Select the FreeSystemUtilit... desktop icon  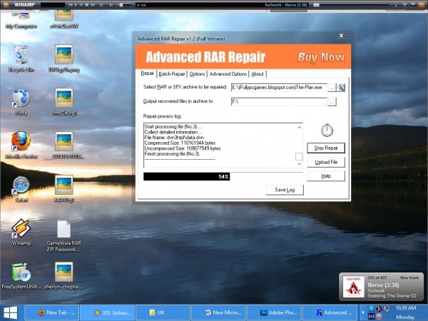tap(21, 276)
